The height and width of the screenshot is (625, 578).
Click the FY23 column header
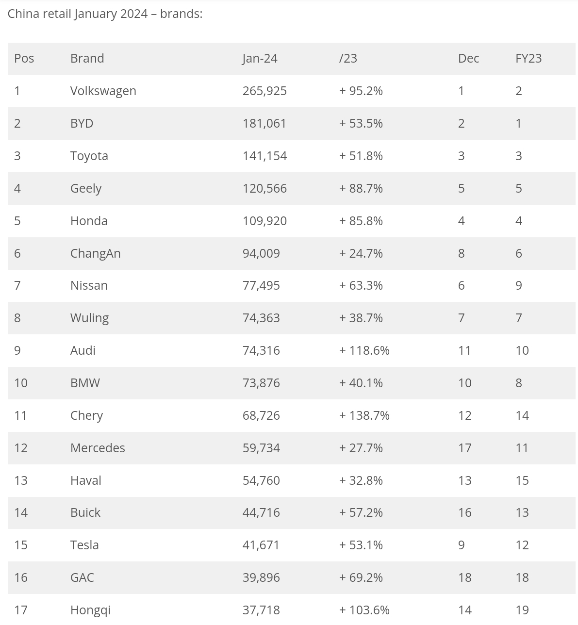tap(528, 58)
